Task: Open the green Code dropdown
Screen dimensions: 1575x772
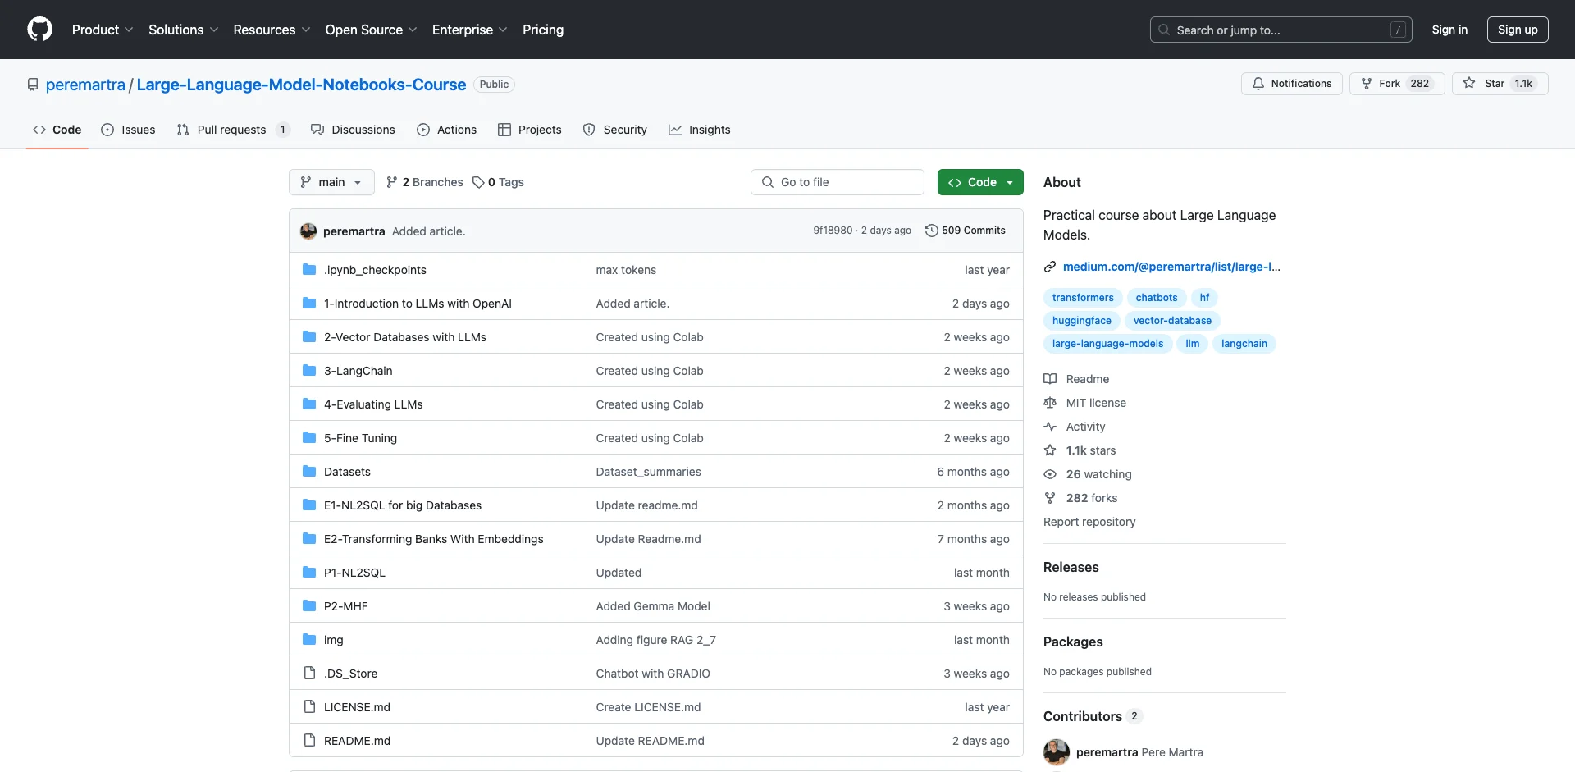Action: pyautogui.click(x=980, y=182)
